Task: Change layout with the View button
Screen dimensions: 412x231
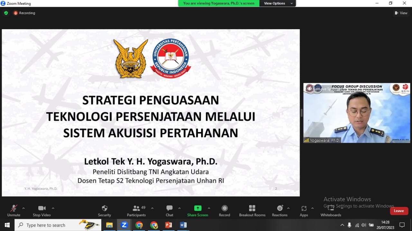Action: point(401,13)
